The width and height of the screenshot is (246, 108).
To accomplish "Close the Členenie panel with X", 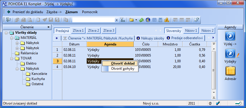I will (49, 27).
